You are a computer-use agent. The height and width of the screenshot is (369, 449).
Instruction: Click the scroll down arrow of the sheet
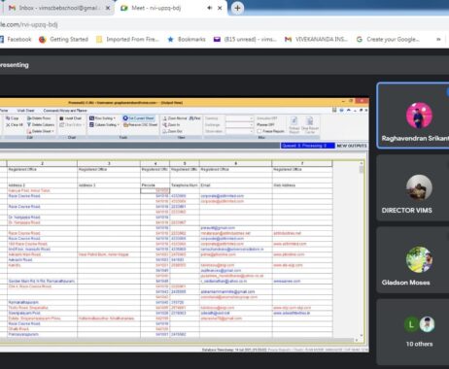click(362, 335)
